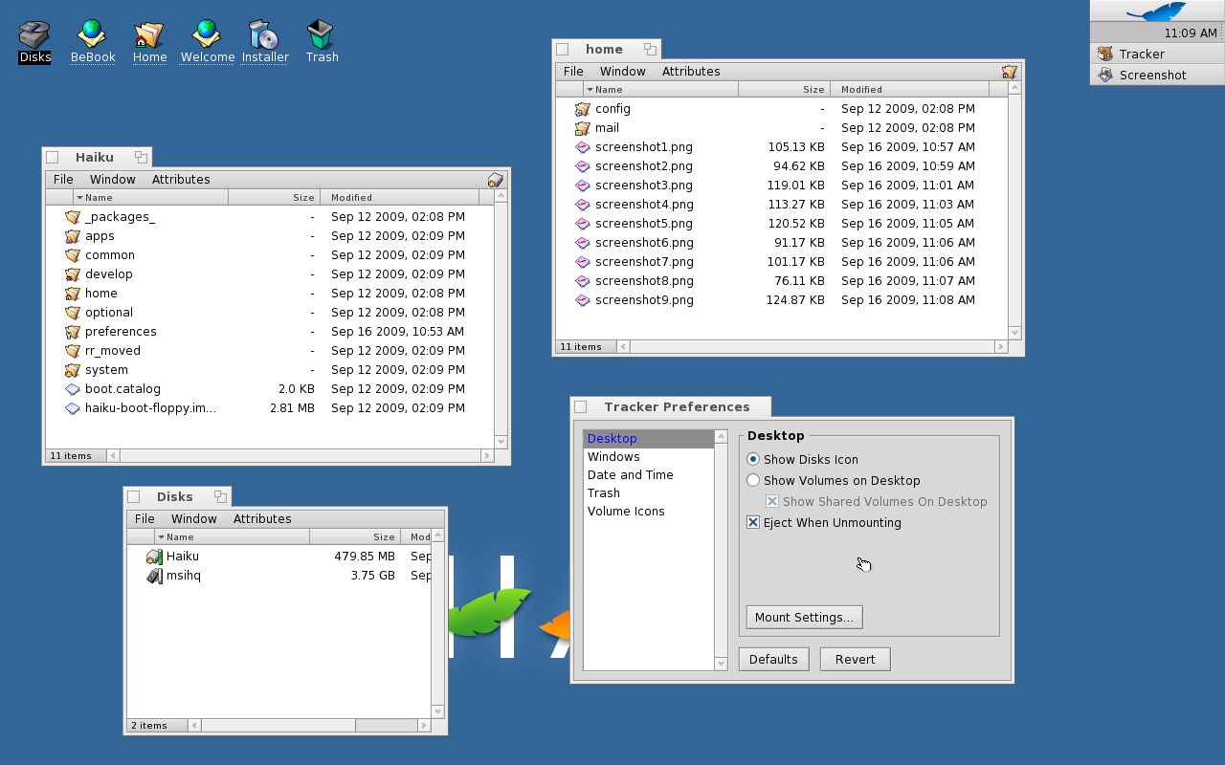Toggle Eject When Unmounting checkbox

coord(753,523)
